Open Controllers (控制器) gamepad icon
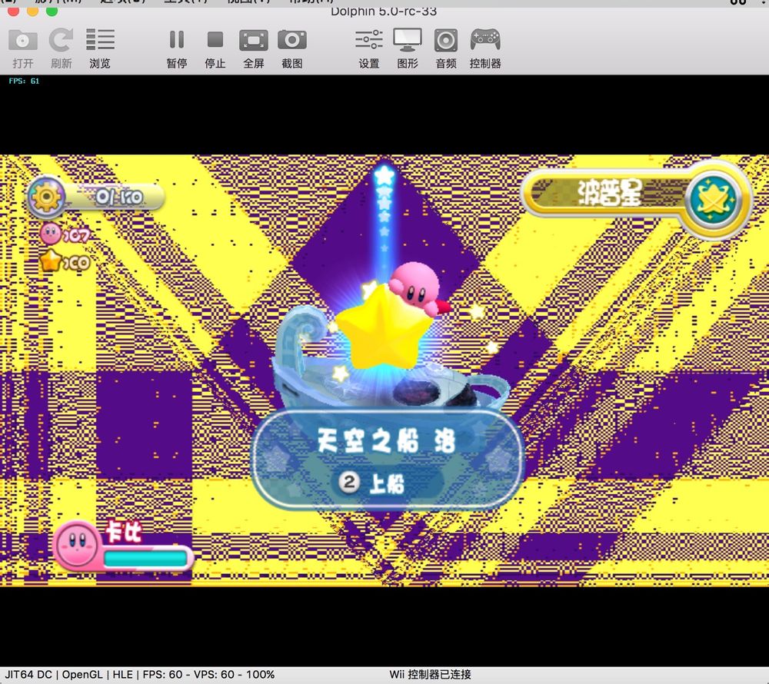769x684 pixels. (485, 40)
